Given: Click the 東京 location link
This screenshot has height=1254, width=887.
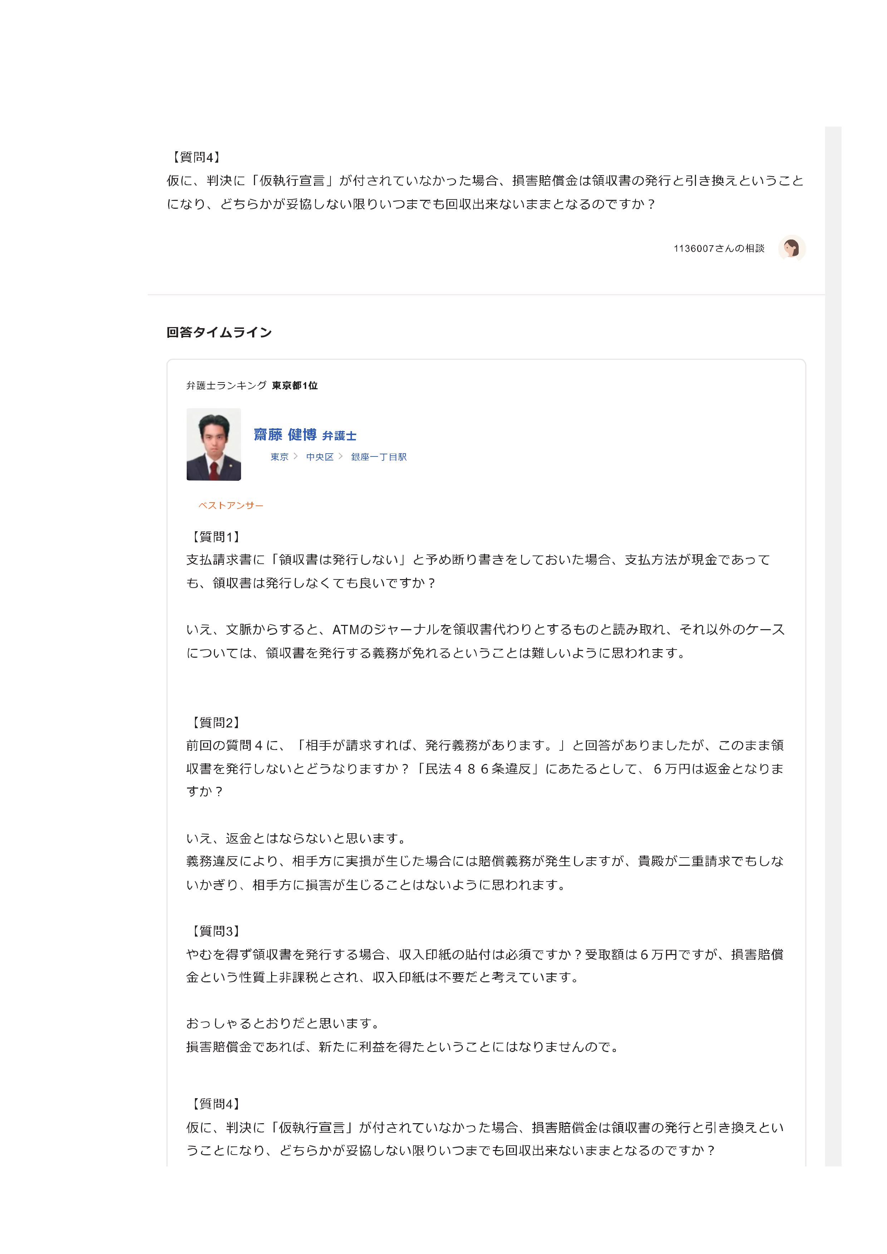Looking at the screenshot, I should point(279,457).
